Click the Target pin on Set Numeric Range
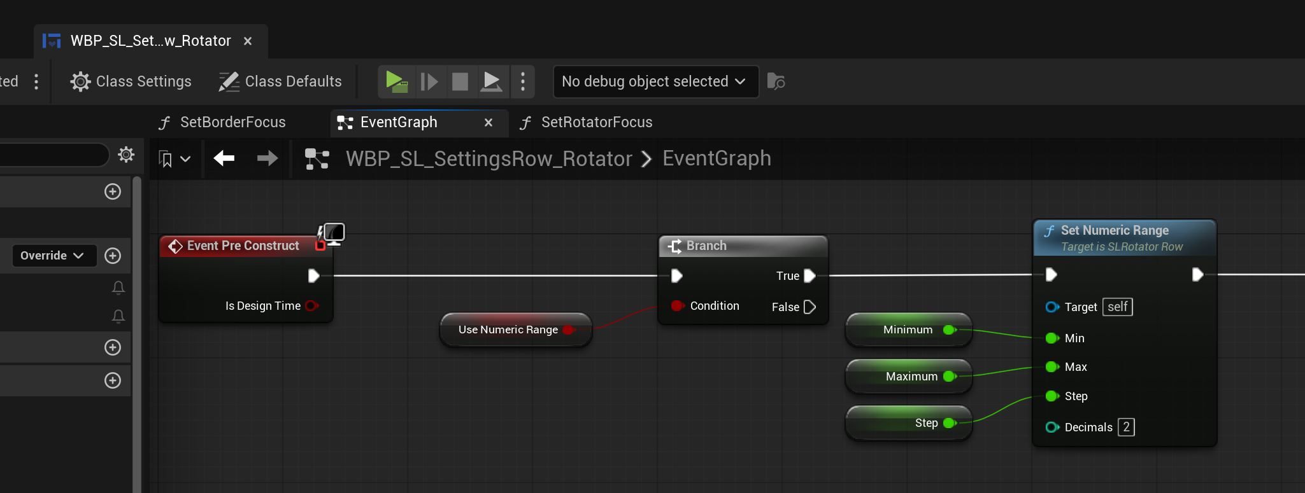The image size is (1305, 493). point(1052,307)
